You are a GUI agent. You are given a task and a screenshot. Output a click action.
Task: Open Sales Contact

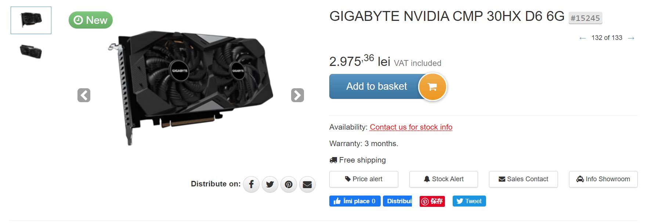[524, 179]
